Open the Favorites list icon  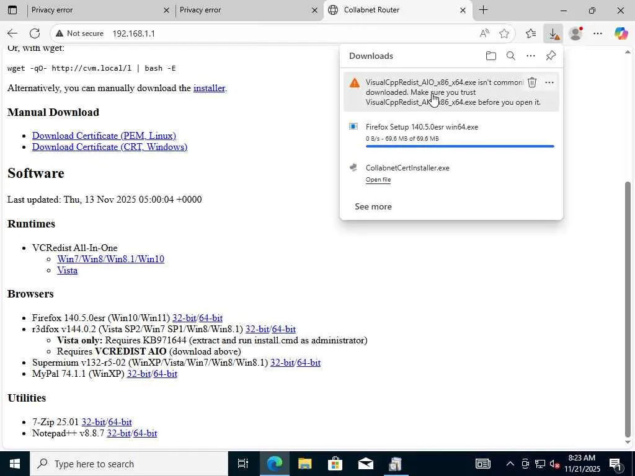coord(531,33)
